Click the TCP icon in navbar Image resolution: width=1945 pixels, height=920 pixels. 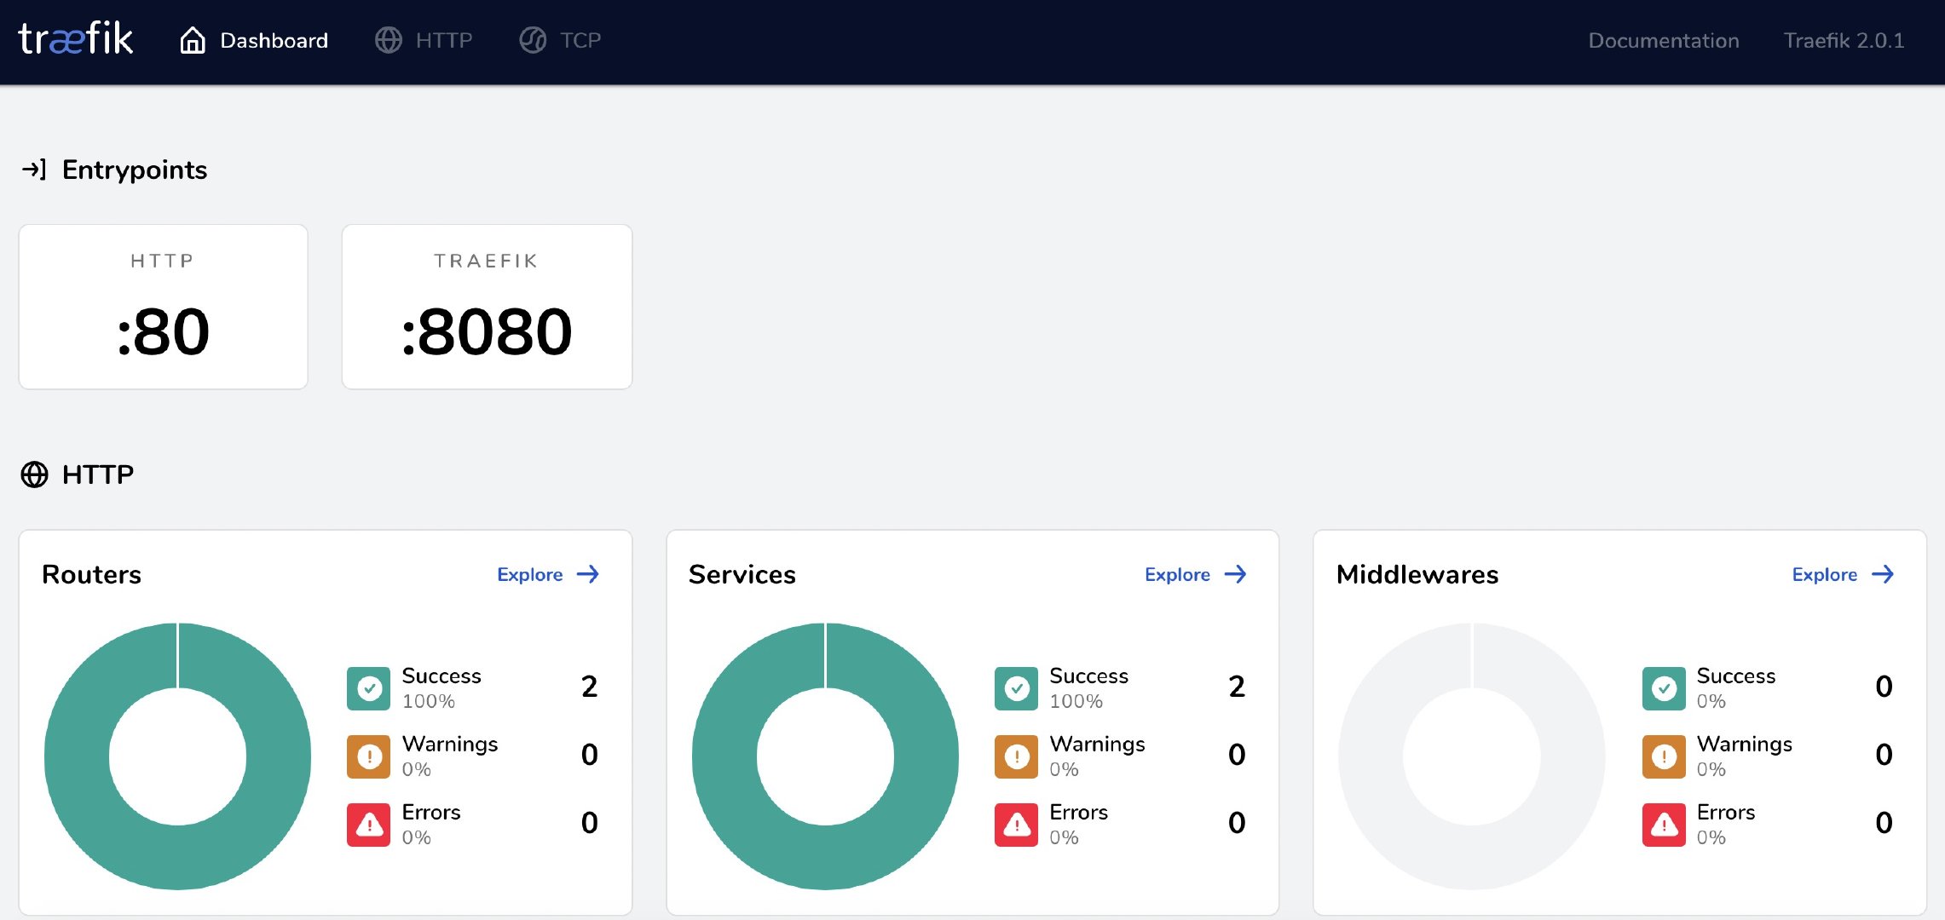pyautogui.click(x=533, y=40)
